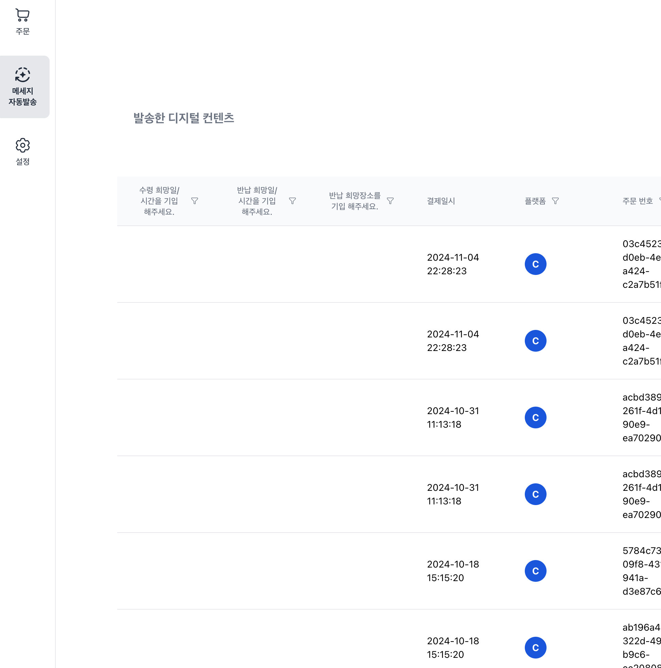Click filter icon next to 플랫폼 header

555,201
